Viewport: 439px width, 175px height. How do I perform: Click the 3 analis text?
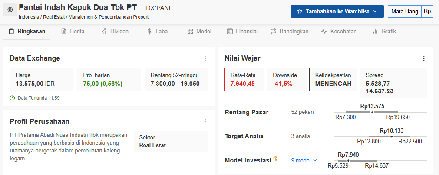pyautogui.click(x=300, y=136)
